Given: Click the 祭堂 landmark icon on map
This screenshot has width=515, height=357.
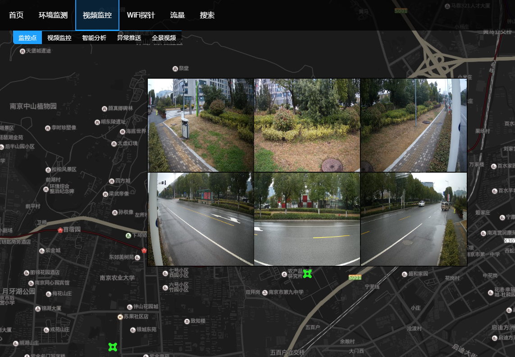Looking at the screenshot, I should pos(175,68).
